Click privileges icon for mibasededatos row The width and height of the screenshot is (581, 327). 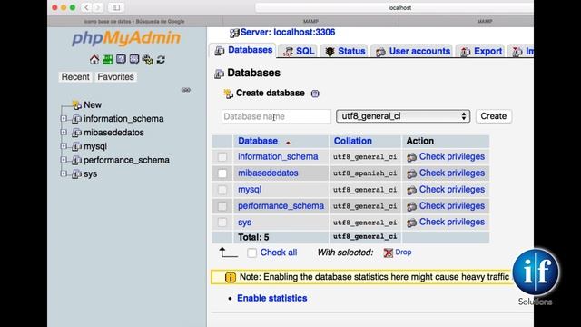pyautogui.click(x=411, y=173)
